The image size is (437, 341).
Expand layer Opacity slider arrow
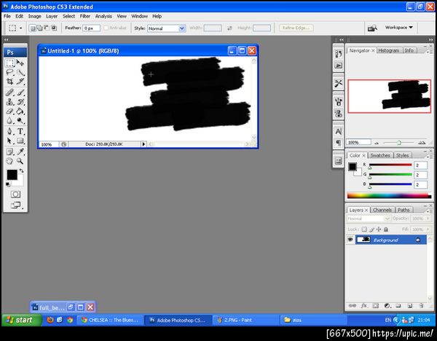[x=428, y=219]
